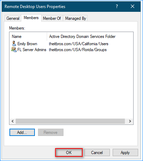Screen dimensions: 143x161
Task: Go to the Managed By tab
Action: [75, 18]
